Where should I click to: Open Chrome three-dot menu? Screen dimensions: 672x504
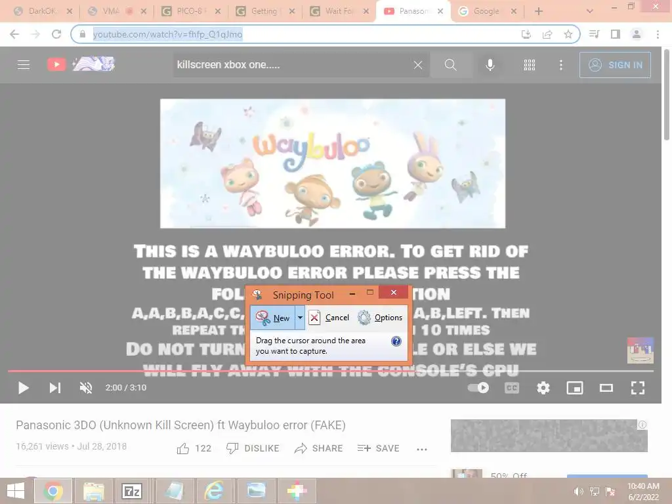(x=658, y=34)
